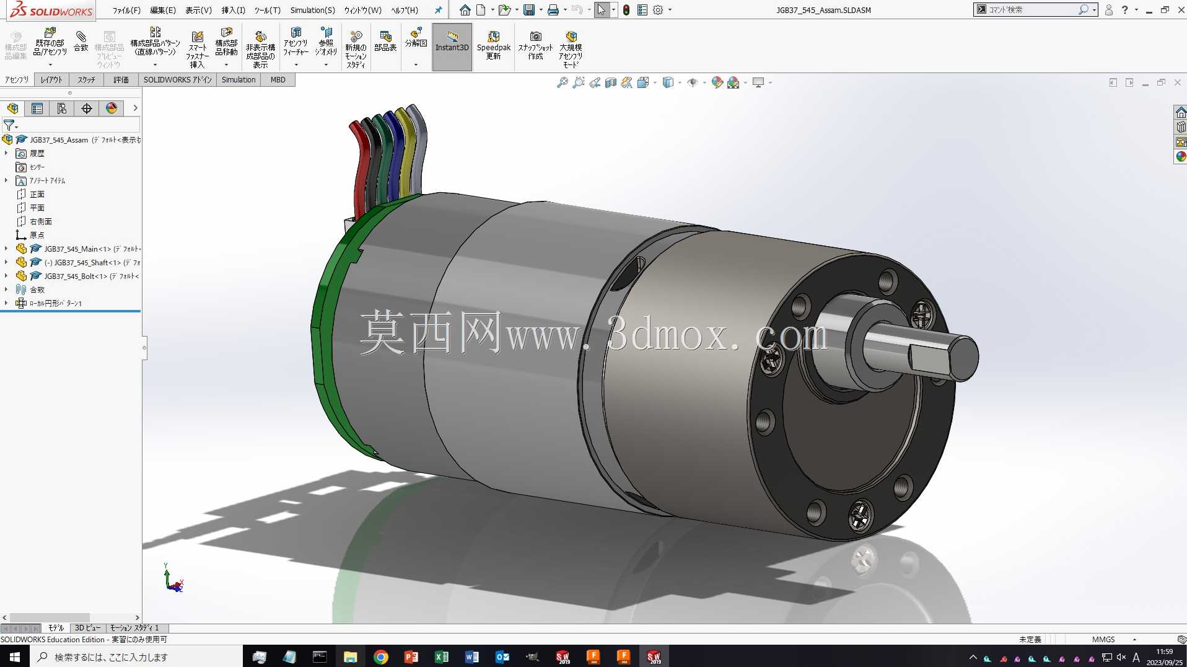Open Appearances tab in task pane
Viewport: 1187px width, 667px height.
click(x=1181, y=157)
